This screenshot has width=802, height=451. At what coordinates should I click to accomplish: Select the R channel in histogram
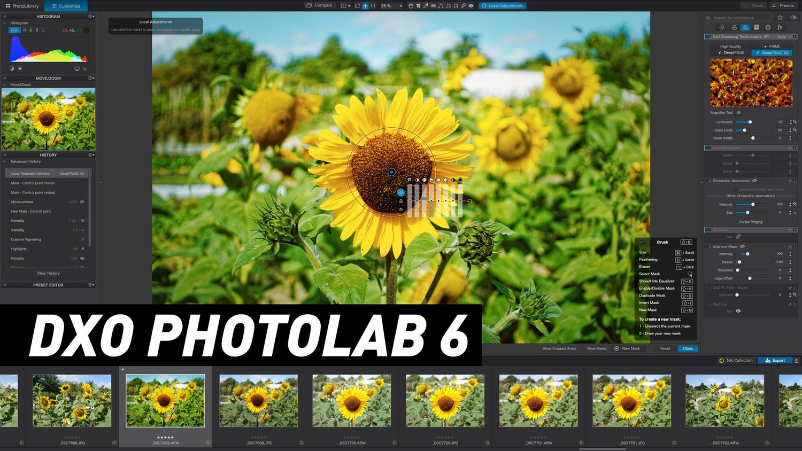point(24,30)
